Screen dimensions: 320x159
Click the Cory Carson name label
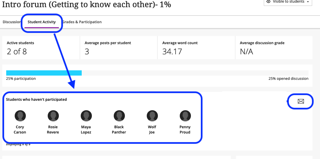pos(20,130)
